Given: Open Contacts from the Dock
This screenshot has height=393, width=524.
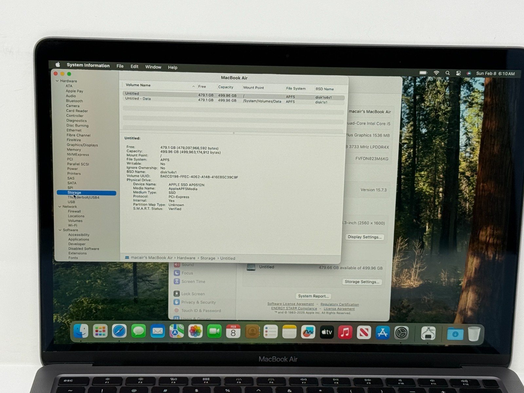Looking at the screenshot, I should click(252, 332).
